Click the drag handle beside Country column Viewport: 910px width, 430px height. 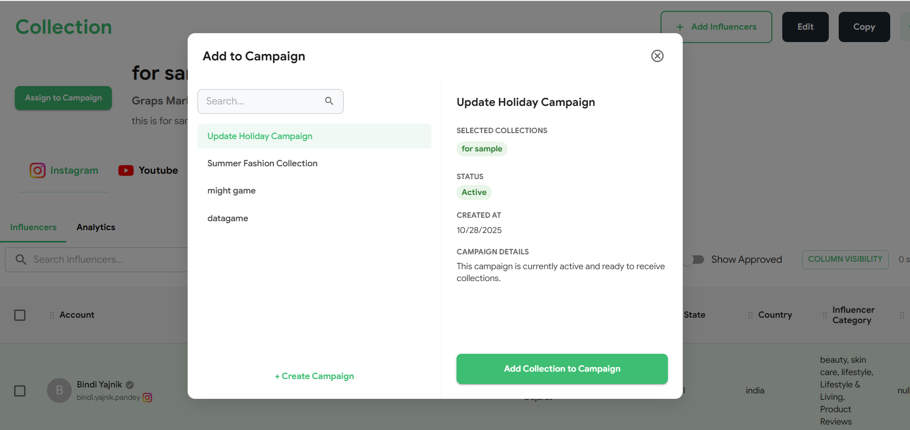(751, 315)
